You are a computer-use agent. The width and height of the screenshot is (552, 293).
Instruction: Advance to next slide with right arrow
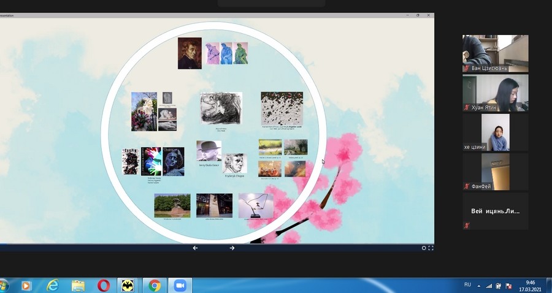click(x=232, y=248)
